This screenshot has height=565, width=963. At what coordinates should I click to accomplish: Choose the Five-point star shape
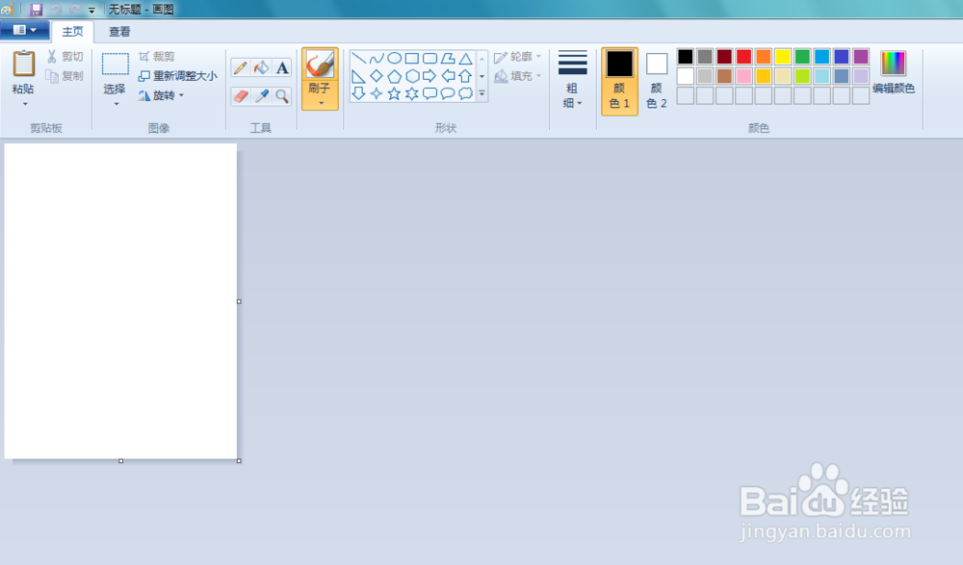(394, 93)
